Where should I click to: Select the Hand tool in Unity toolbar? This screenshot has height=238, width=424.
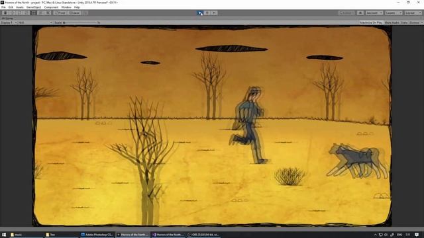point(5,13)
